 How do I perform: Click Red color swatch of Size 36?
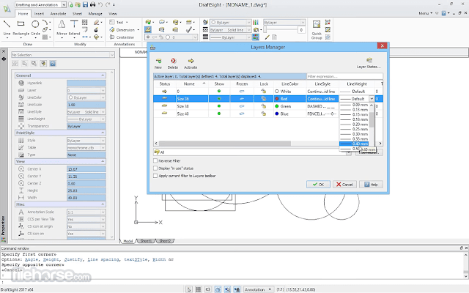coord(277,99)
